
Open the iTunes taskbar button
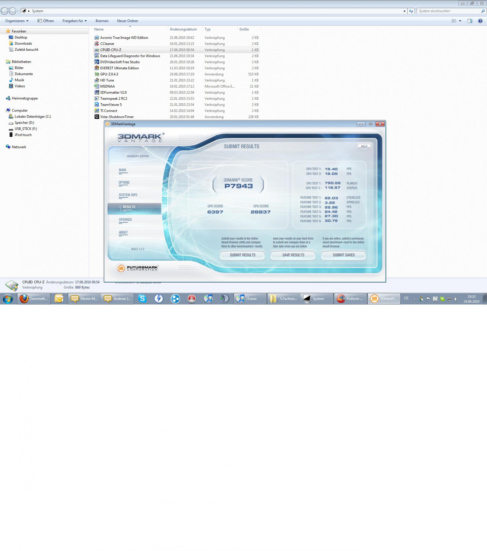(x=250, y=299)
